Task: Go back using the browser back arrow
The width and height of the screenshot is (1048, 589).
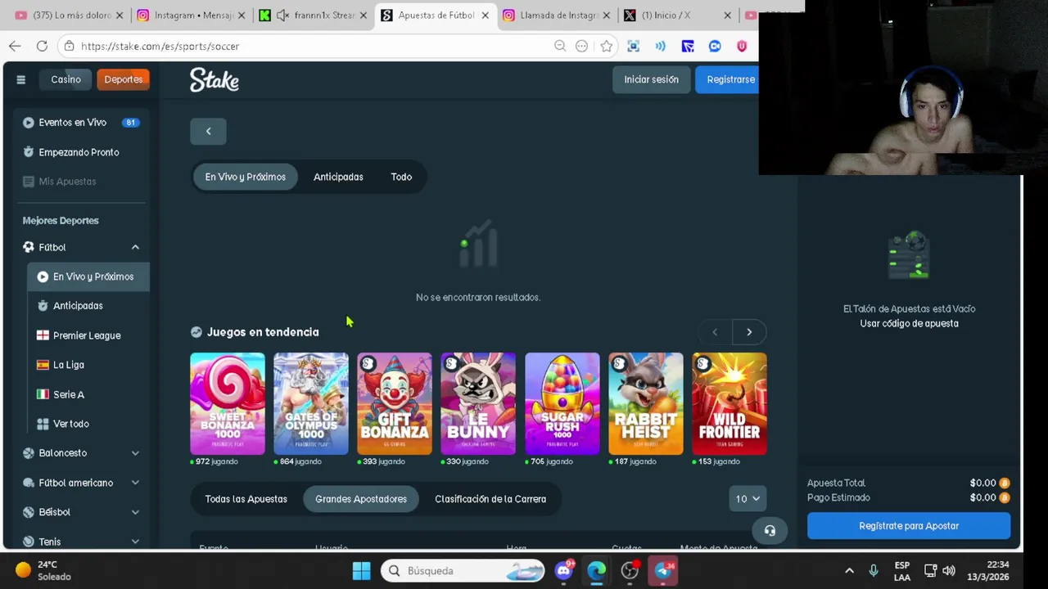Action: [15, 46]
